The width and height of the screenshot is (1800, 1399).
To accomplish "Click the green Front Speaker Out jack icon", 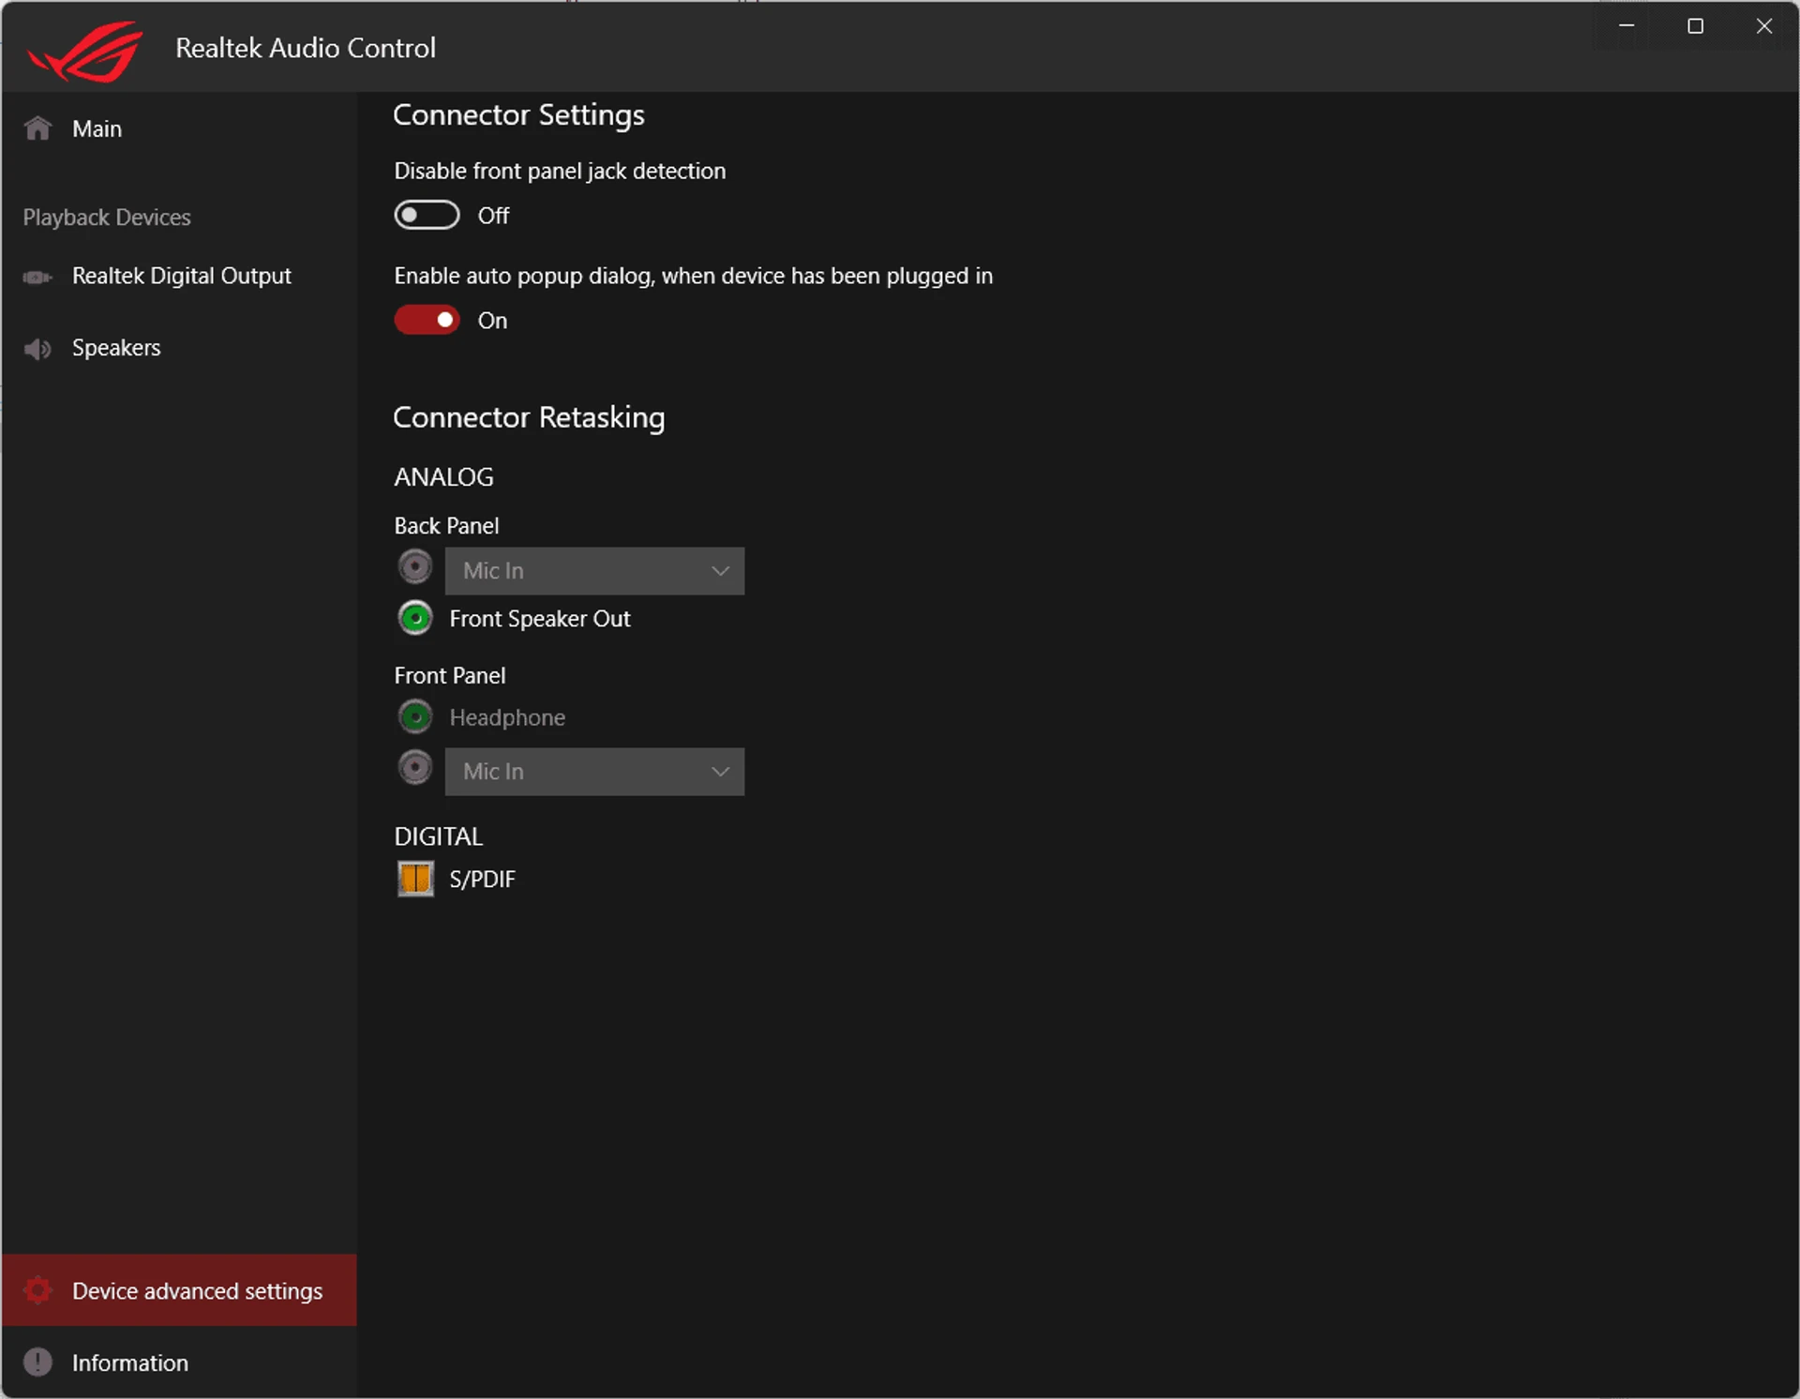I will pyautogui.click(x=415, y=619).
